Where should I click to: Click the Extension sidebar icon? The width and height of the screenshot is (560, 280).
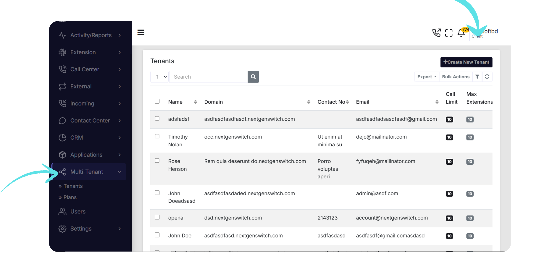click(x=62, y=52)
